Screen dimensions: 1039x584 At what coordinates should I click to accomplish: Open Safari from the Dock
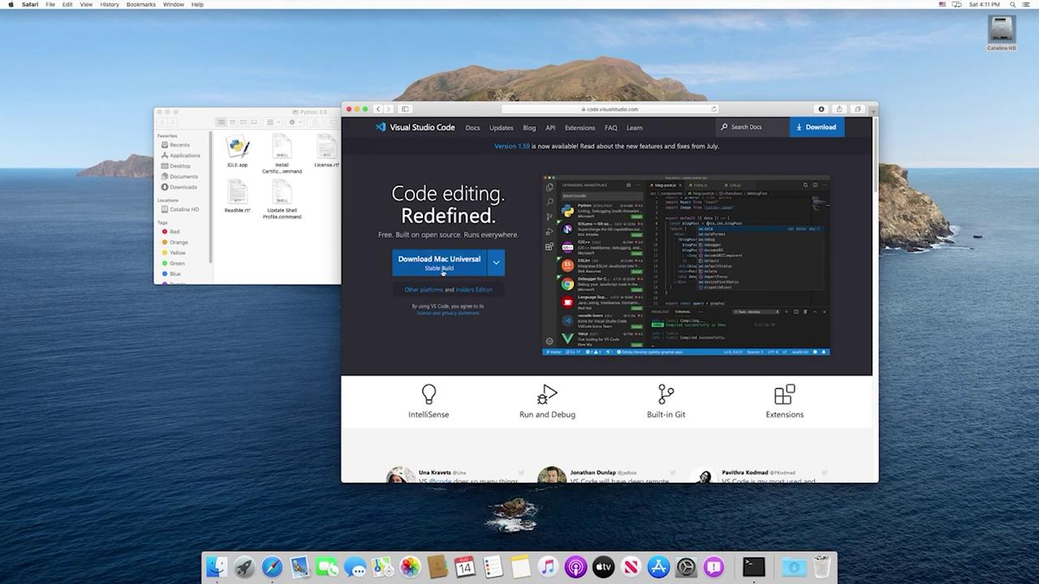point(272,566)
